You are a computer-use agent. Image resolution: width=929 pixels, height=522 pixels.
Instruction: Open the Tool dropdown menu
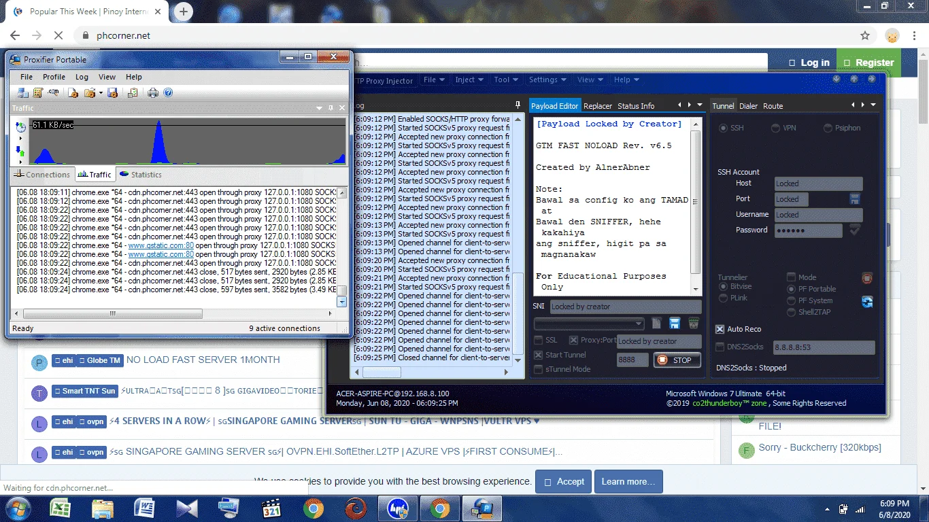pos(505,80)
